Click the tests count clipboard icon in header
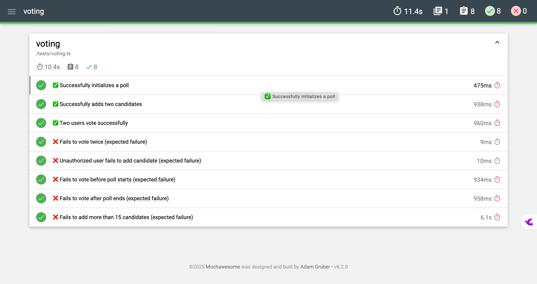537x284 pixels. point(464,11)
